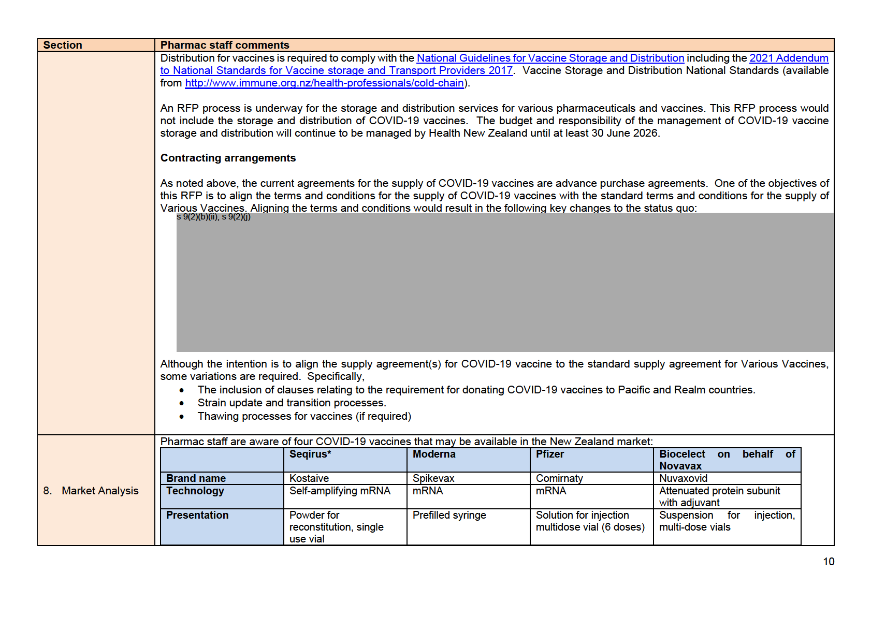Screen dimensions: 871x617
Task: Select the Prefilled syringe presentation cell
Action: (449, 515)
